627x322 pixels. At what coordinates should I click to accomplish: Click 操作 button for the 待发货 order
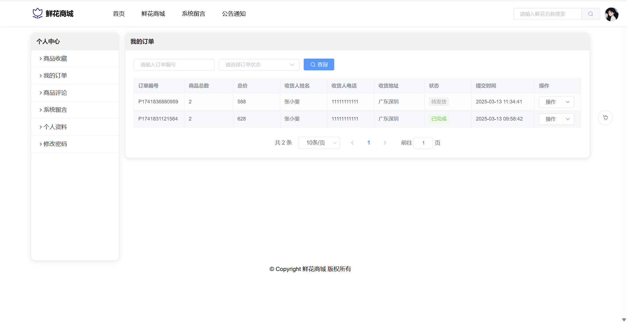551,102
